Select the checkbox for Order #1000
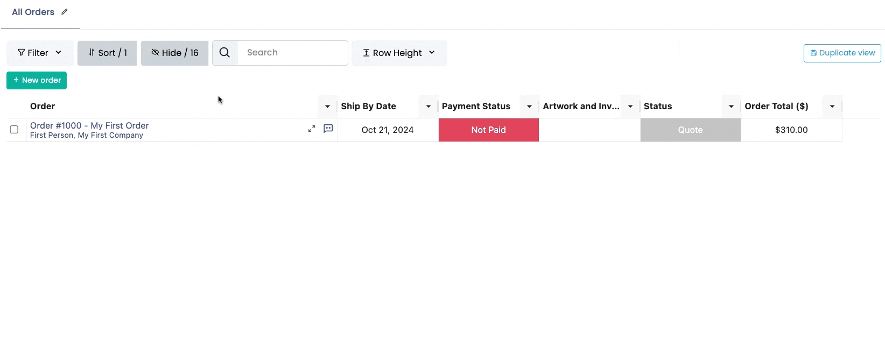This screenshot has height=346, width=885. (14, 130)
